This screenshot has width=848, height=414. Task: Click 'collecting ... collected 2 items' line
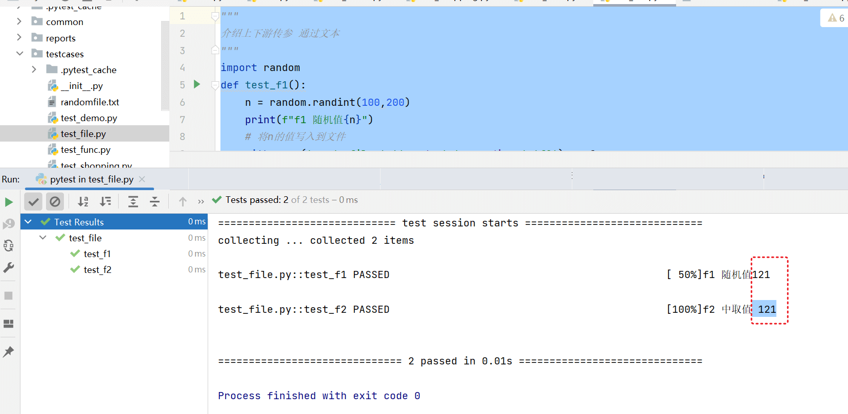316,240
